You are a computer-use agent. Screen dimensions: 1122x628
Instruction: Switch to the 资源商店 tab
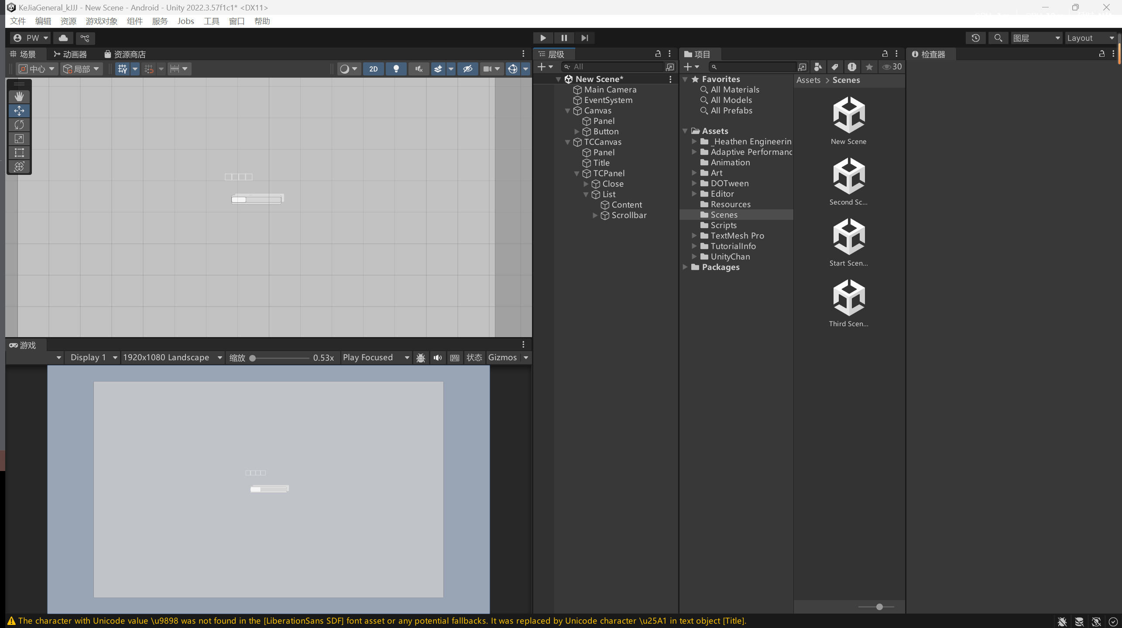pyautogui.click(x=125, y=54)
